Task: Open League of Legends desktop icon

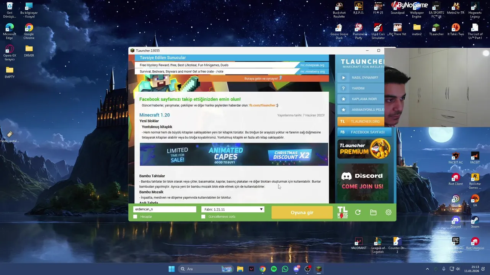Action: 378,246
